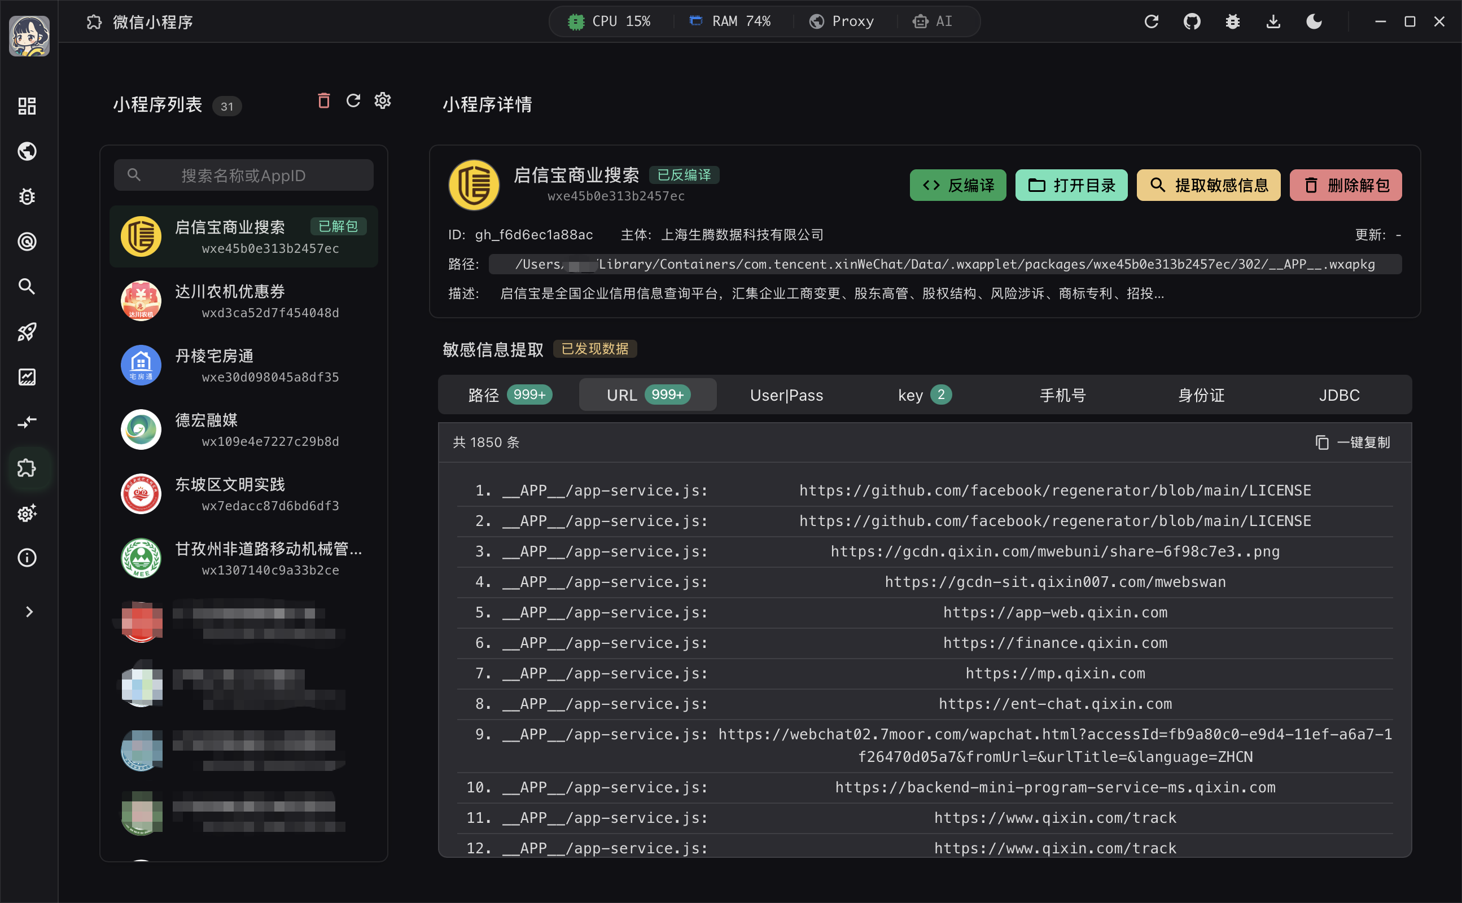
Task: Open the JDBC tab
Action: [1338, 394]
